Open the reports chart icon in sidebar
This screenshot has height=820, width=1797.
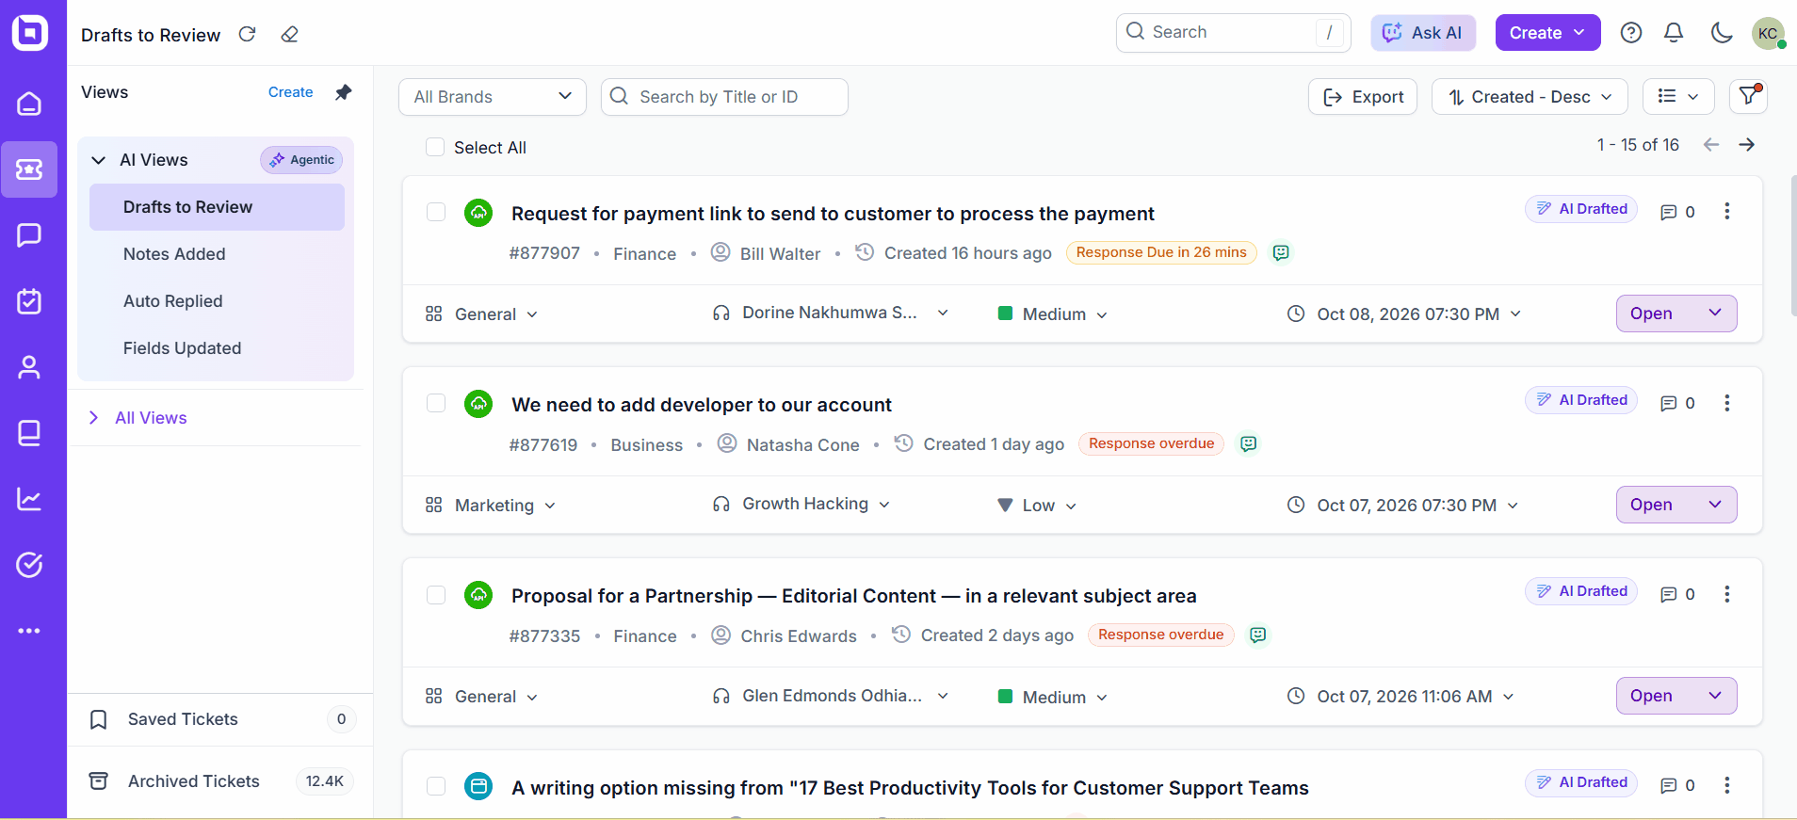click(29, 499)
